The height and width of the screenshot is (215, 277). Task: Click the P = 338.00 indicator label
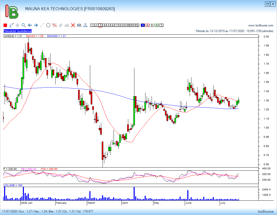pos(10,169)
